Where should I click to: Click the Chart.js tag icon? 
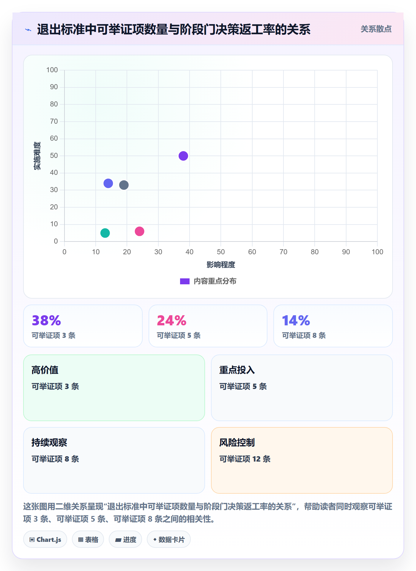click(x=32, y=539)
